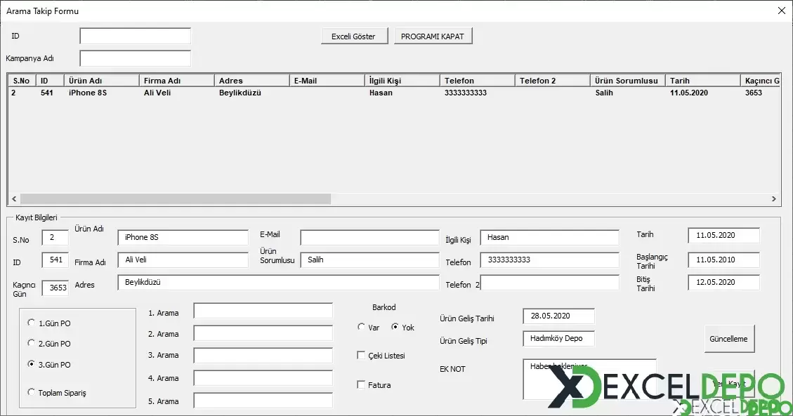
Task: Click the list scrollbar left arrow
Action: pyautogui.click(x=14, y=199)
